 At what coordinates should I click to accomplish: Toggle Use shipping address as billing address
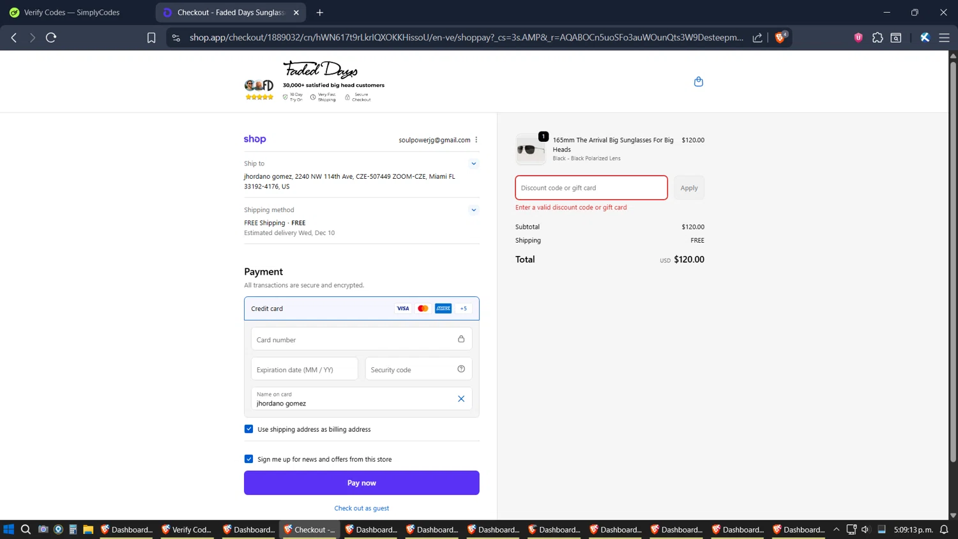pyautogui.click(x=248, y=429)
